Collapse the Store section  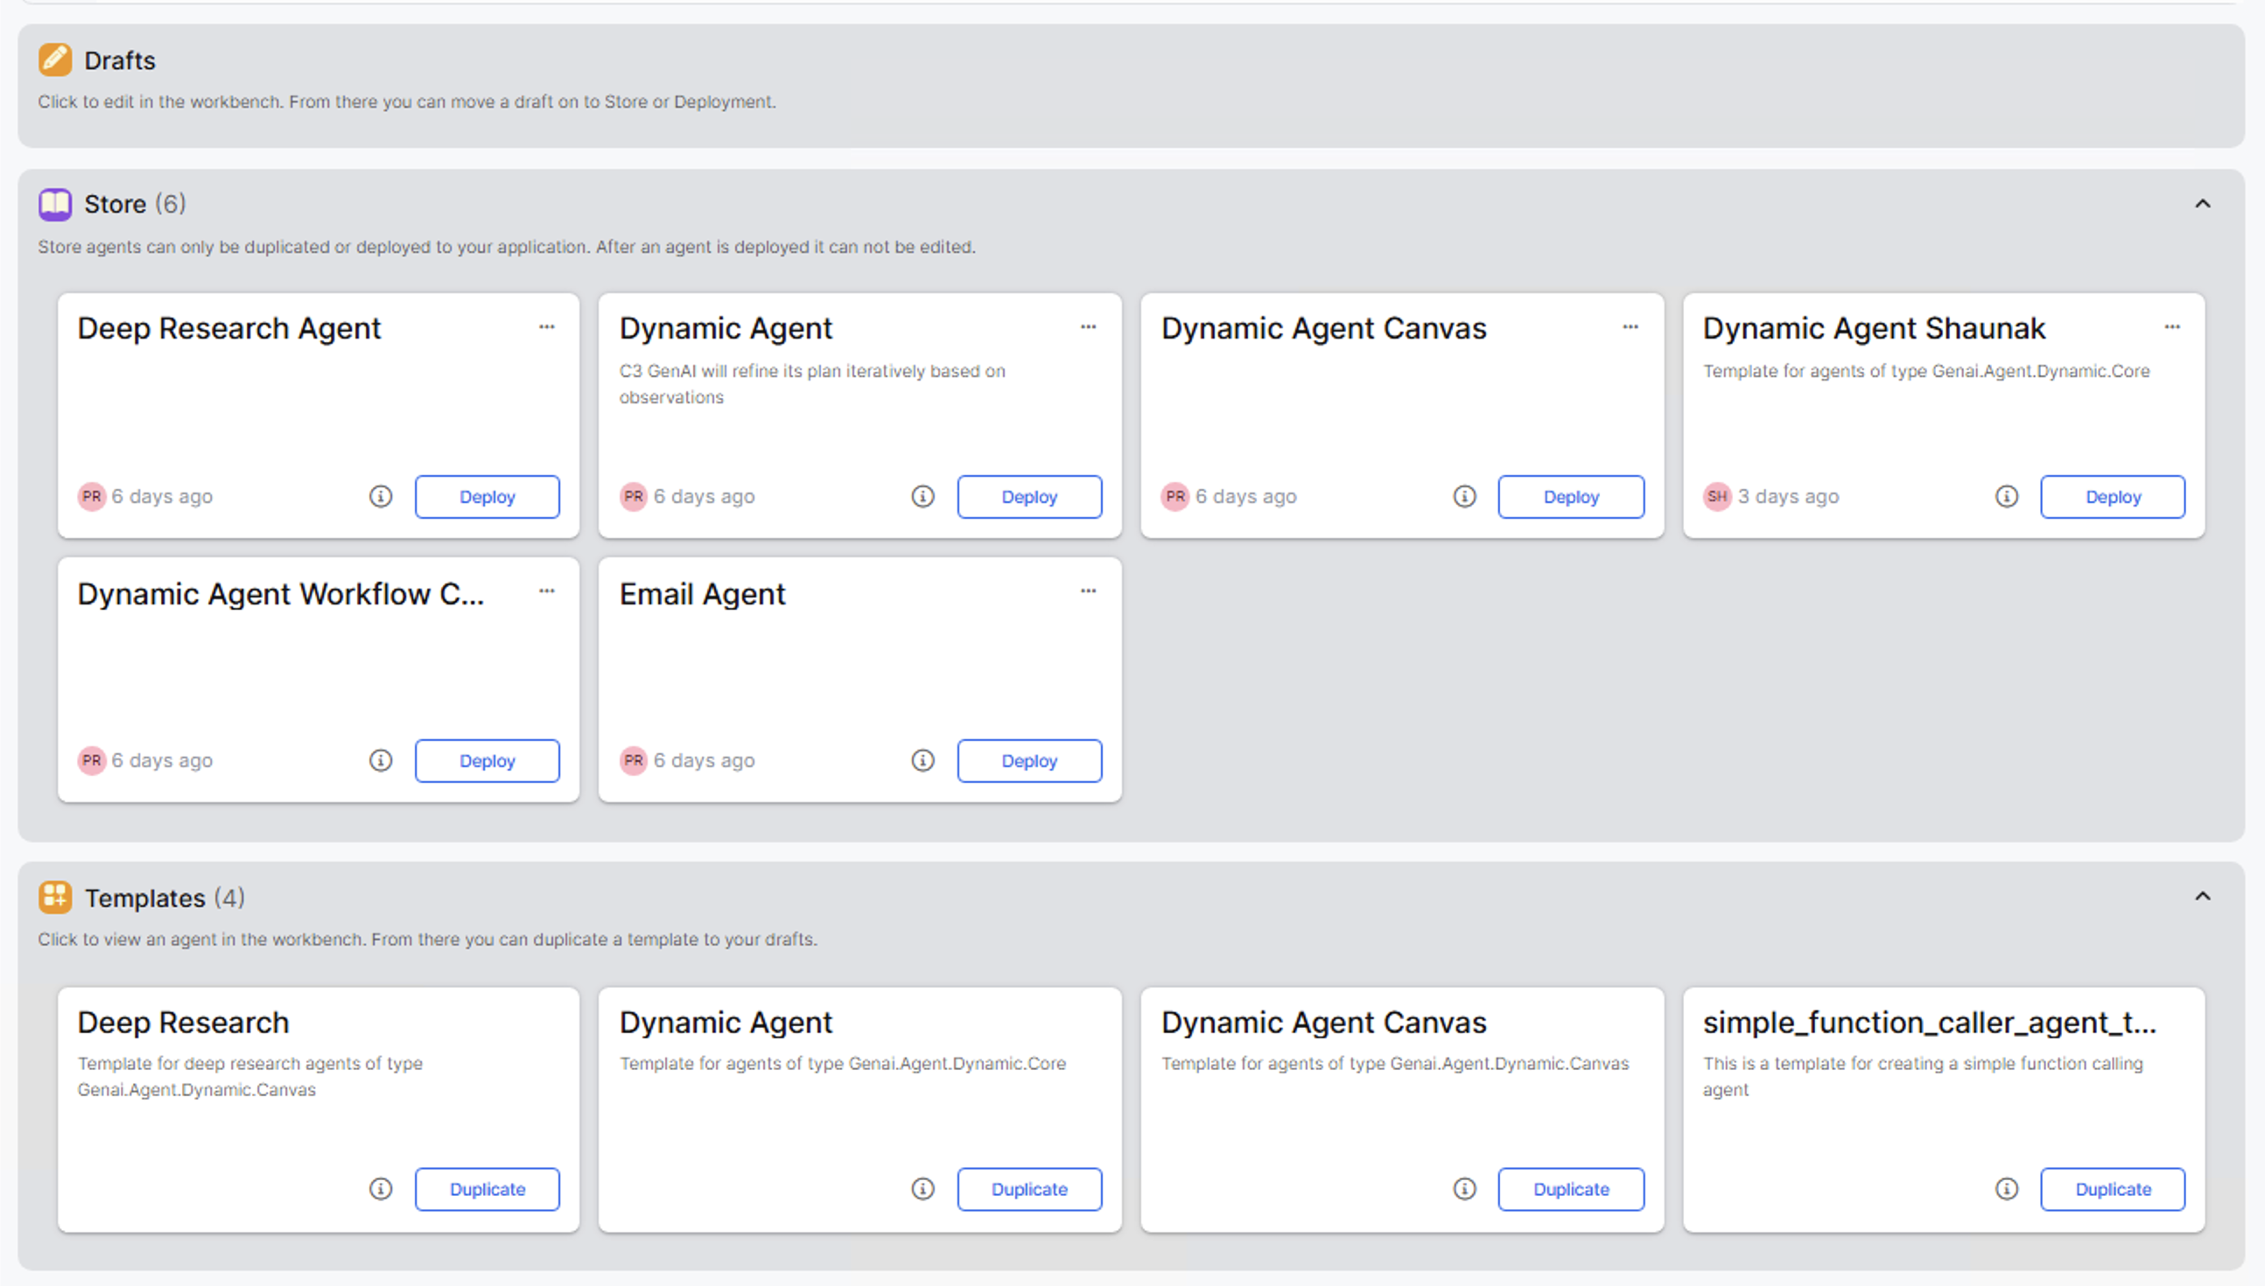(x=2202, y=204)
